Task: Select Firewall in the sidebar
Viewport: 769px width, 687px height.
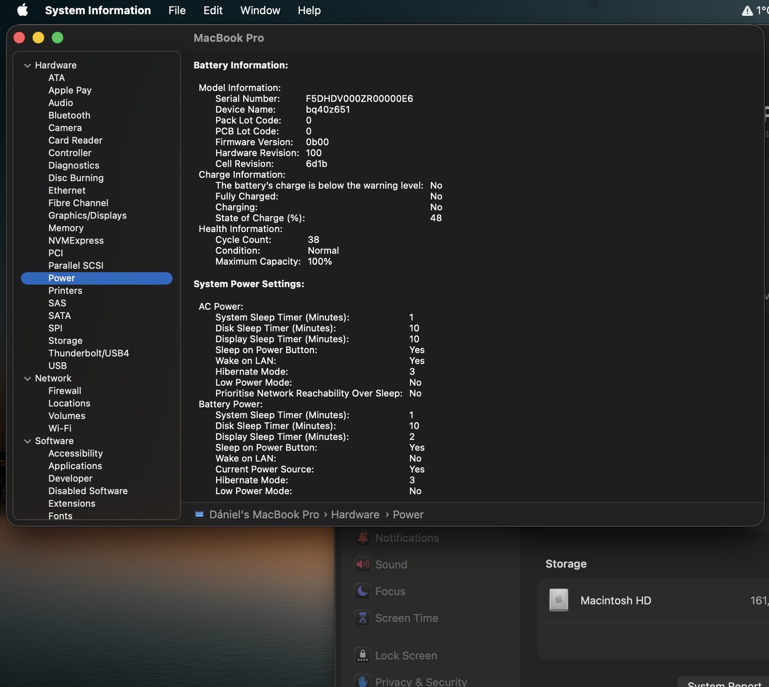Action: click(x=65, y=391)
